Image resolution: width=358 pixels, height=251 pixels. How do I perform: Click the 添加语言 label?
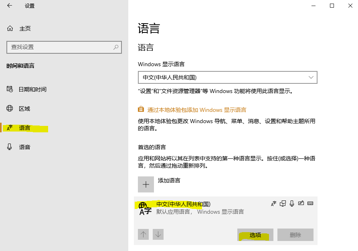[169, 180]
